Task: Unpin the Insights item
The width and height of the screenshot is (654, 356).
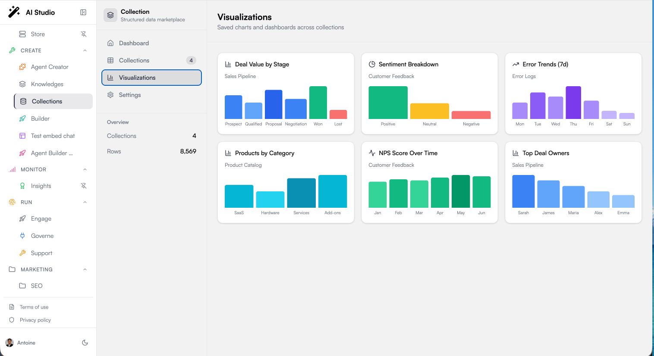Action: pos(84,186)
